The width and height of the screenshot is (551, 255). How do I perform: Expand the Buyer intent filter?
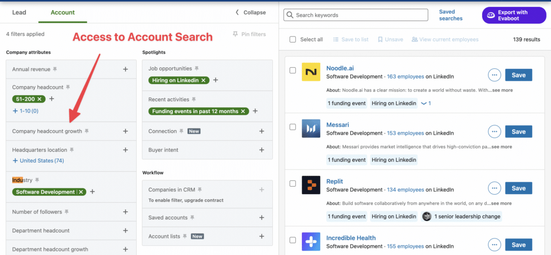point(262,150)
